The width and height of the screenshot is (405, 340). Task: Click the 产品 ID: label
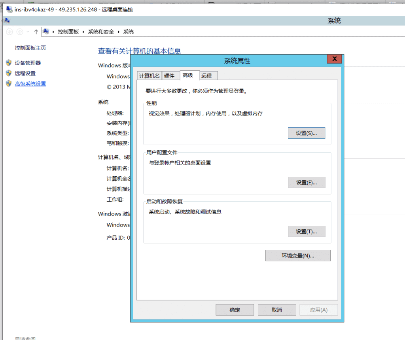pos(116,238)
